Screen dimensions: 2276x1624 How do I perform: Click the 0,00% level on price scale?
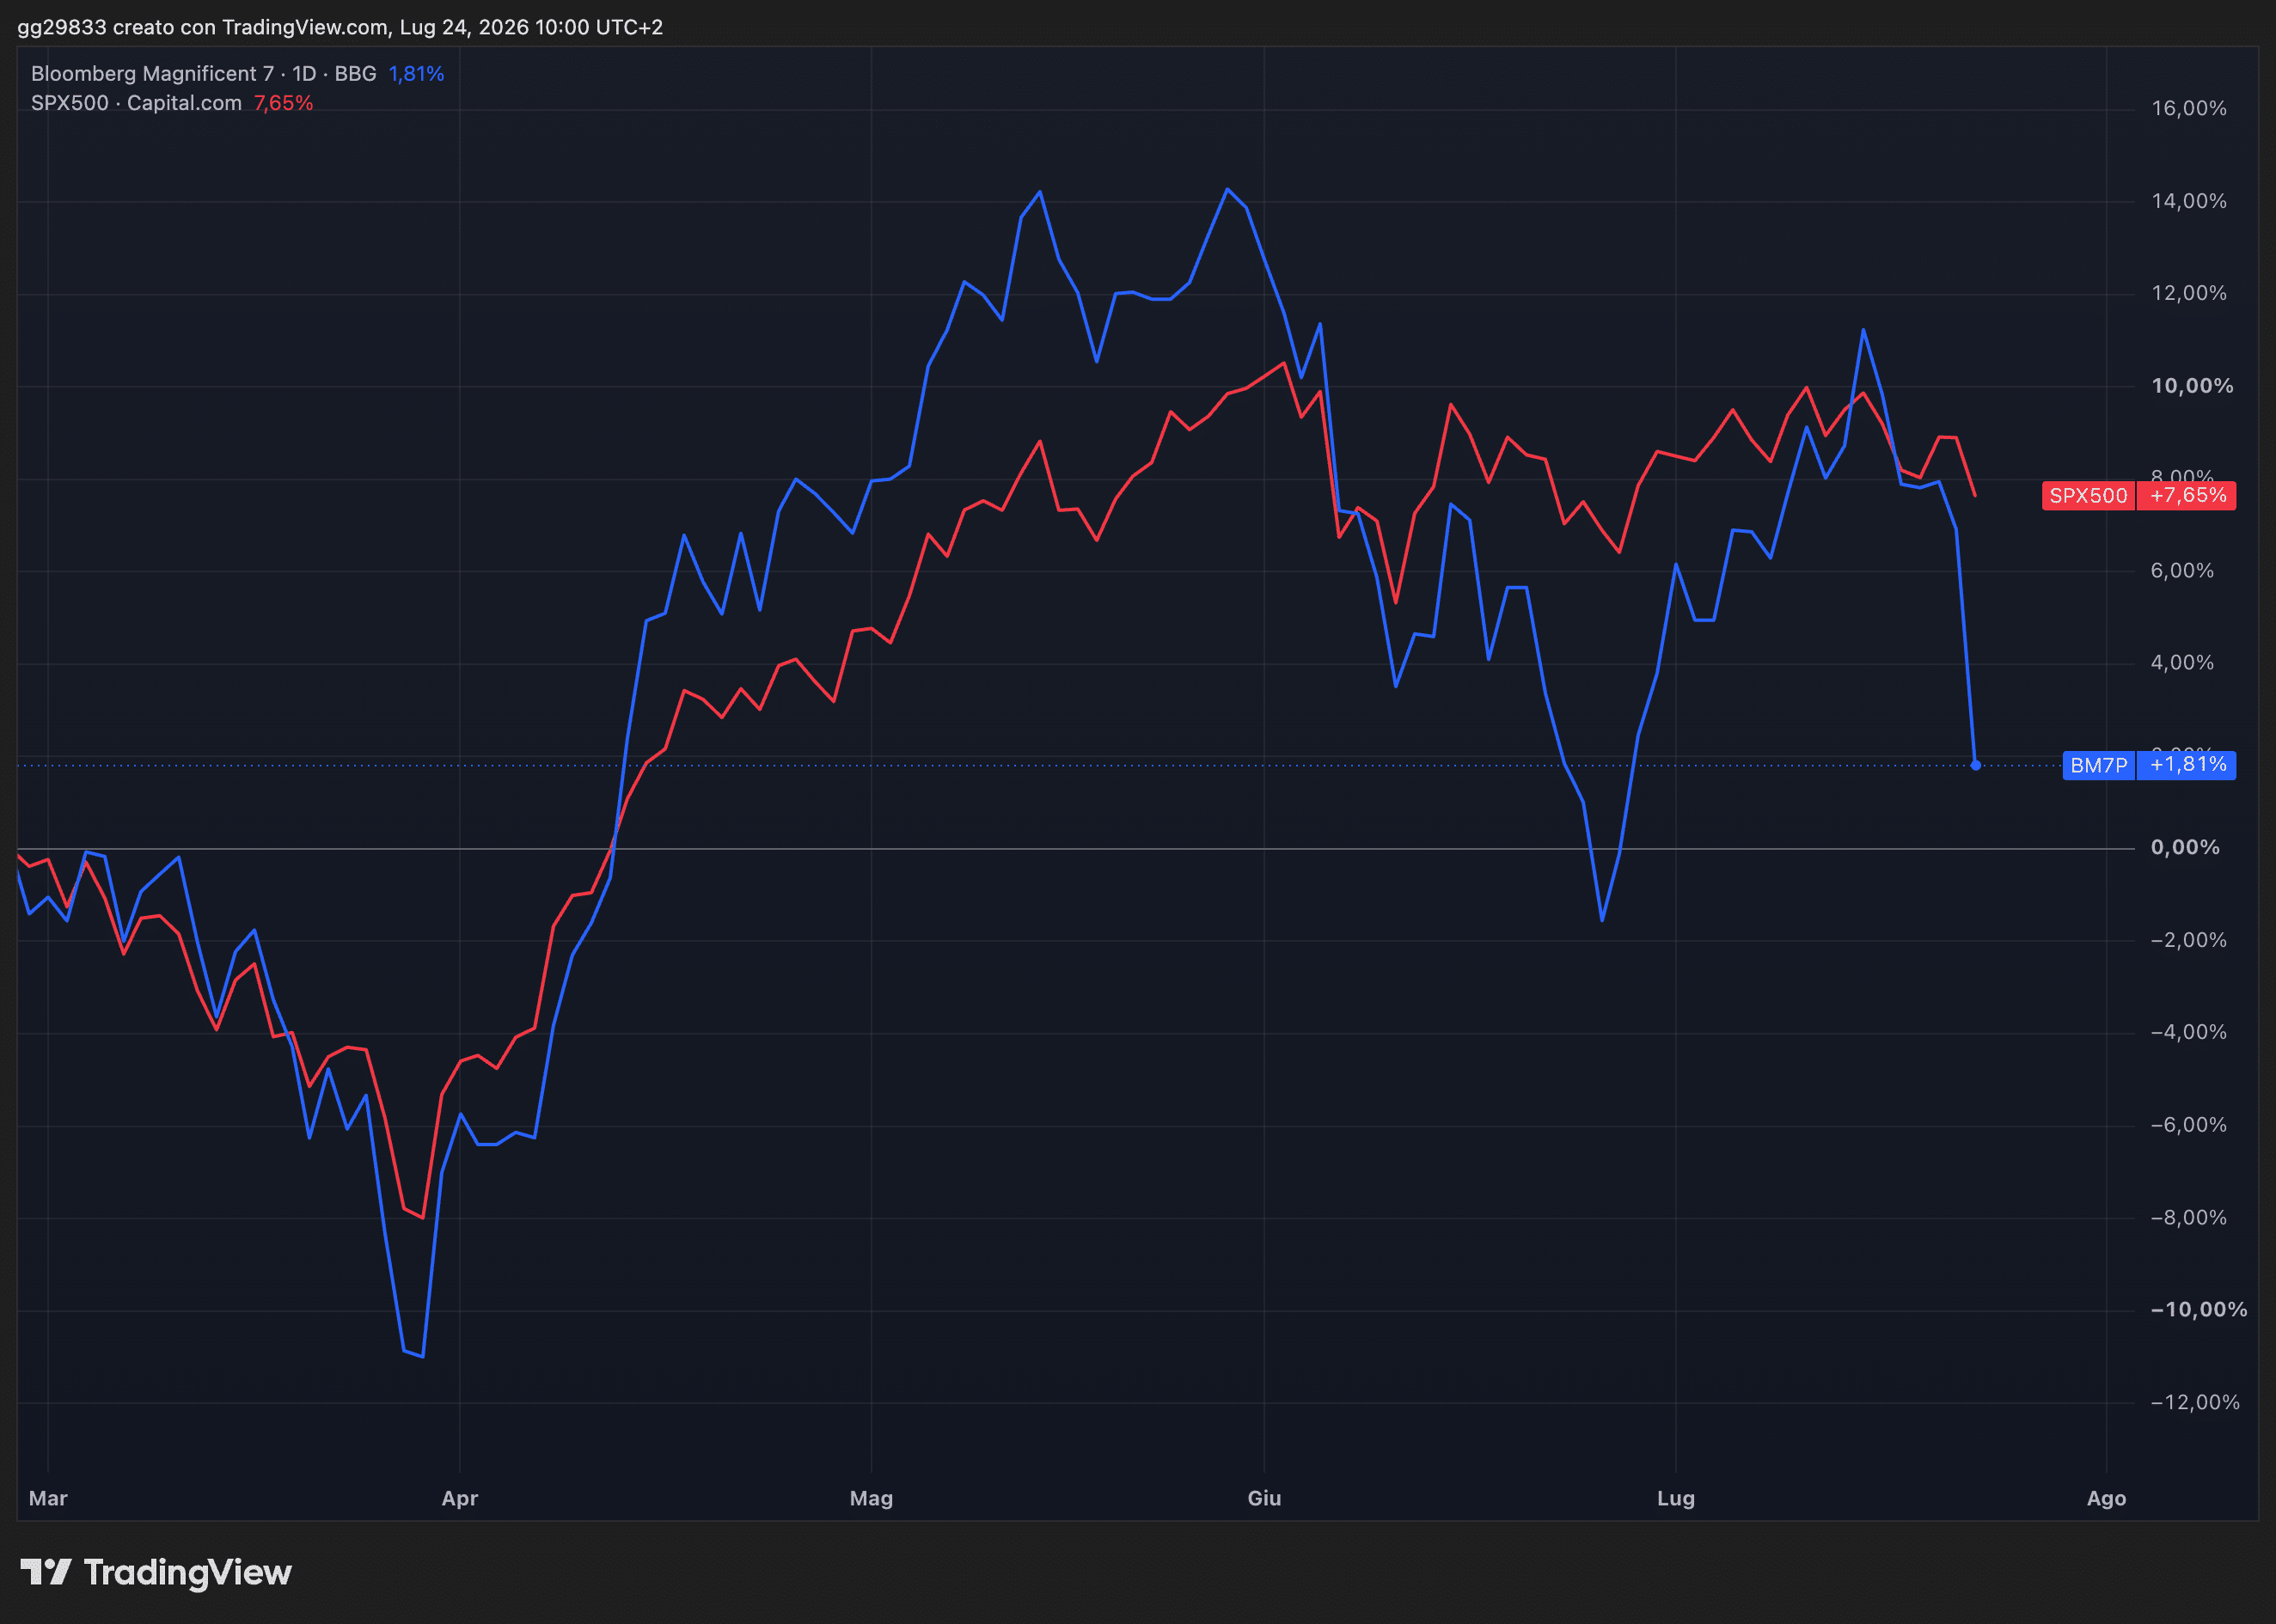click(x=2185, y=848)
